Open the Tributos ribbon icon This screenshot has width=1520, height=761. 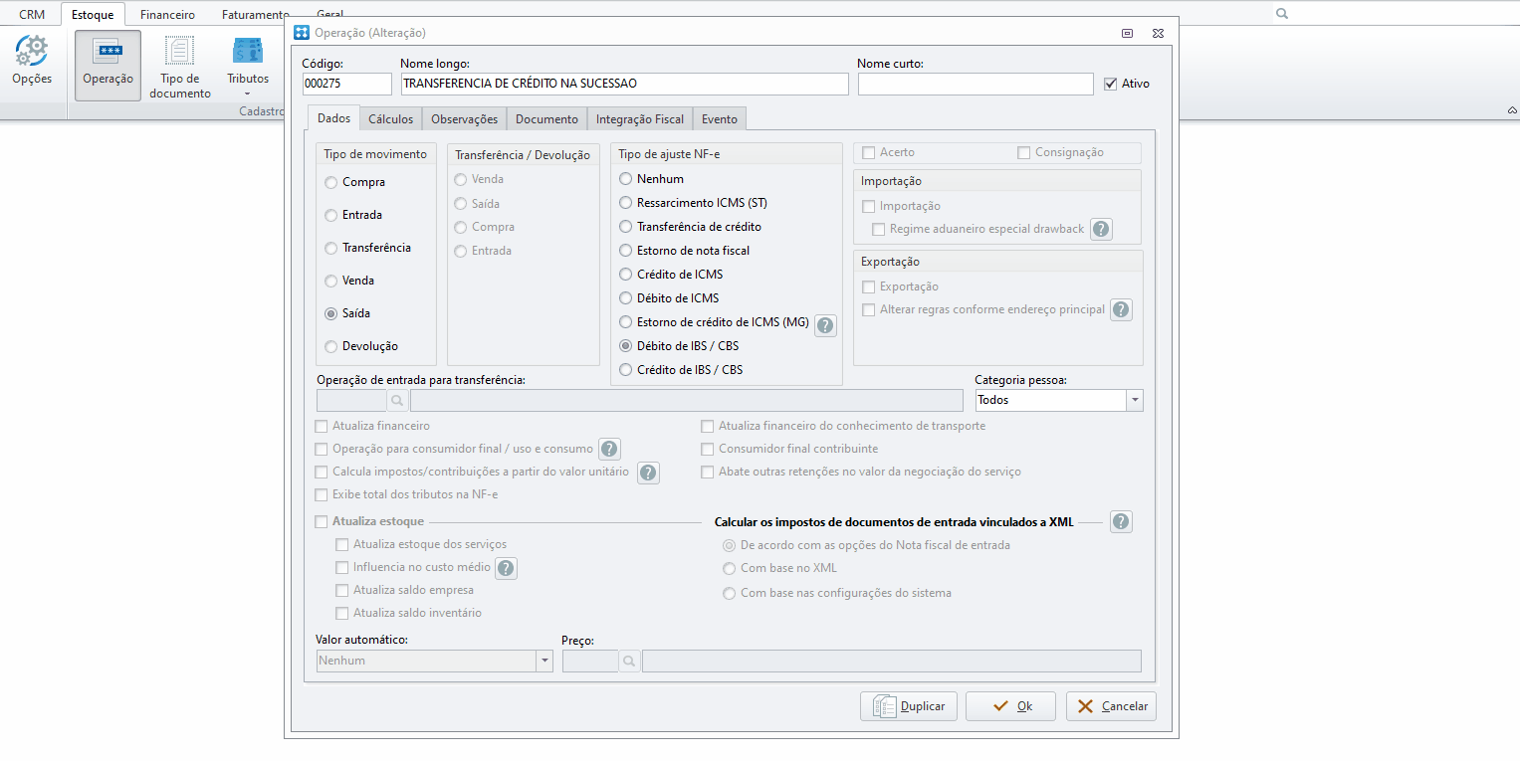[248, 52]
